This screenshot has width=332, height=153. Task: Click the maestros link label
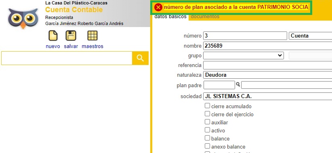(x=92, y=46)
